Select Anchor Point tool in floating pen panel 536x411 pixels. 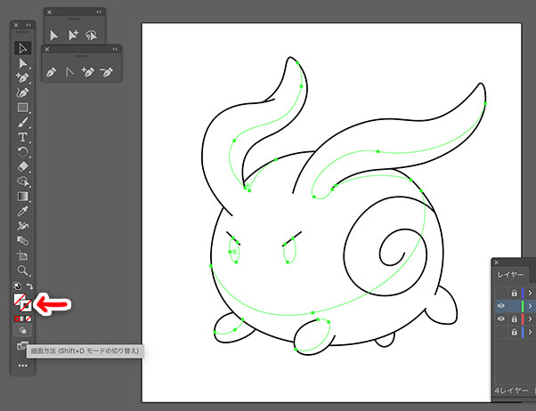[x=69, y=72]
